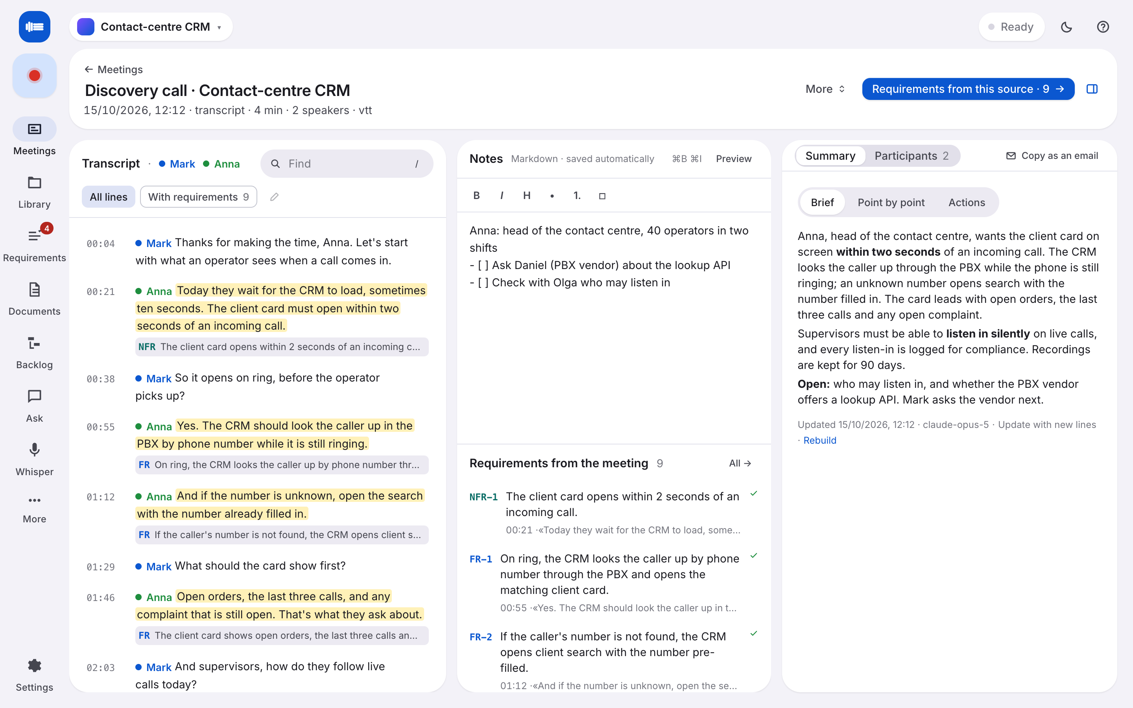Select the Summary tab
1133x708 pixels.
coord(830,156)
